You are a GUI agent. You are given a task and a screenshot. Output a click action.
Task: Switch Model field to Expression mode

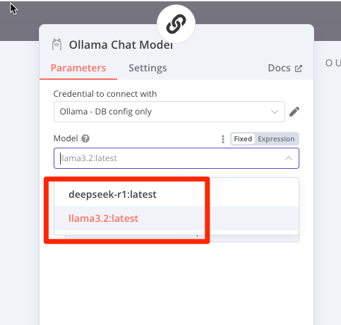pyautogui.click(x=276, y=138)
